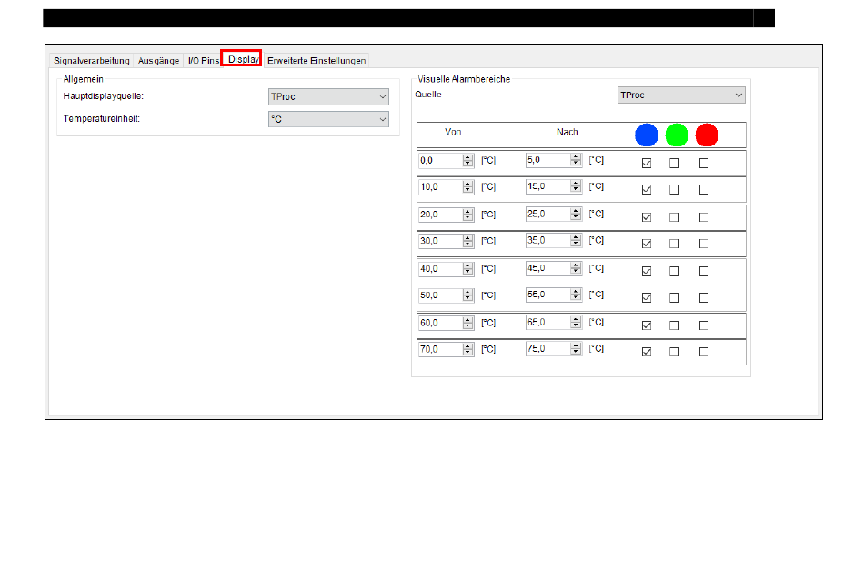Image resolution: width=864 pixels, height=580 pixels.
Task: Uncheck blue checkbox in the 0,0 row
Action: point(647,163)
